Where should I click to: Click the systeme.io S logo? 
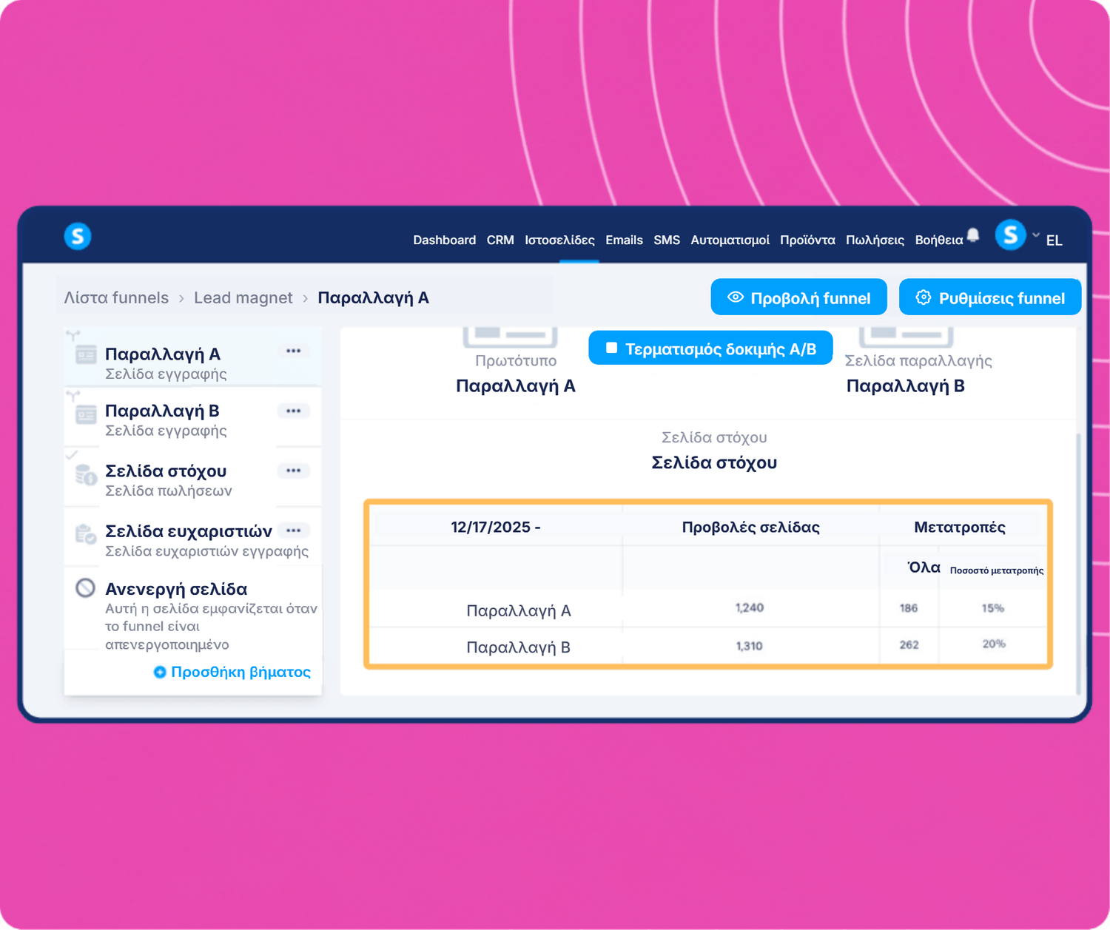(78, 237)
